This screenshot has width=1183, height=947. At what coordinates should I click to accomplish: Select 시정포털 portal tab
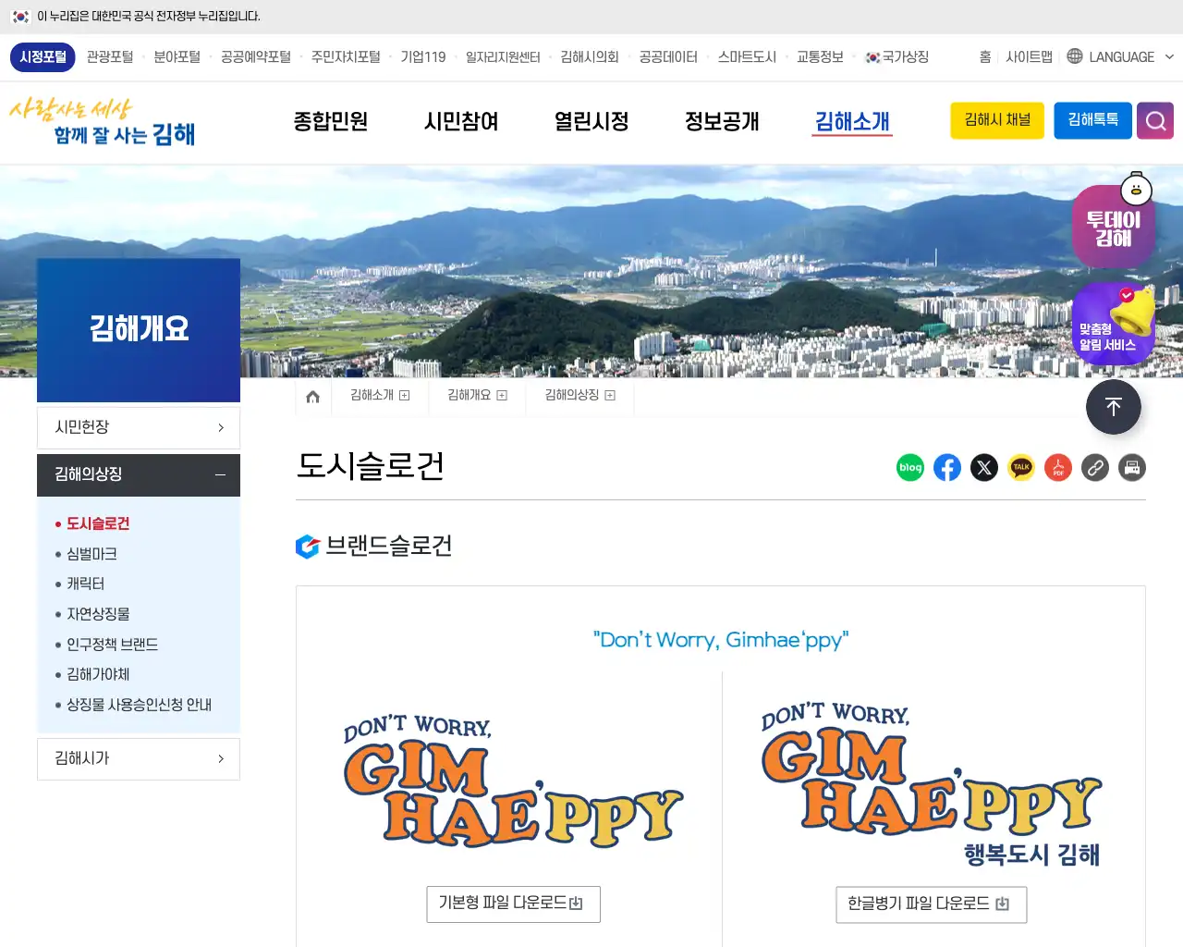(x=43, y=56)
